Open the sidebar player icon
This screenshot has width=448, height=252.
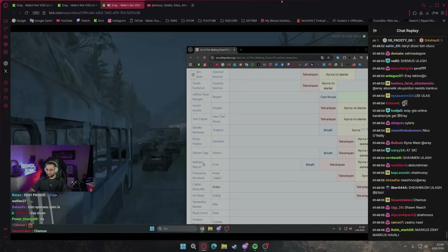tap(6, 83)
